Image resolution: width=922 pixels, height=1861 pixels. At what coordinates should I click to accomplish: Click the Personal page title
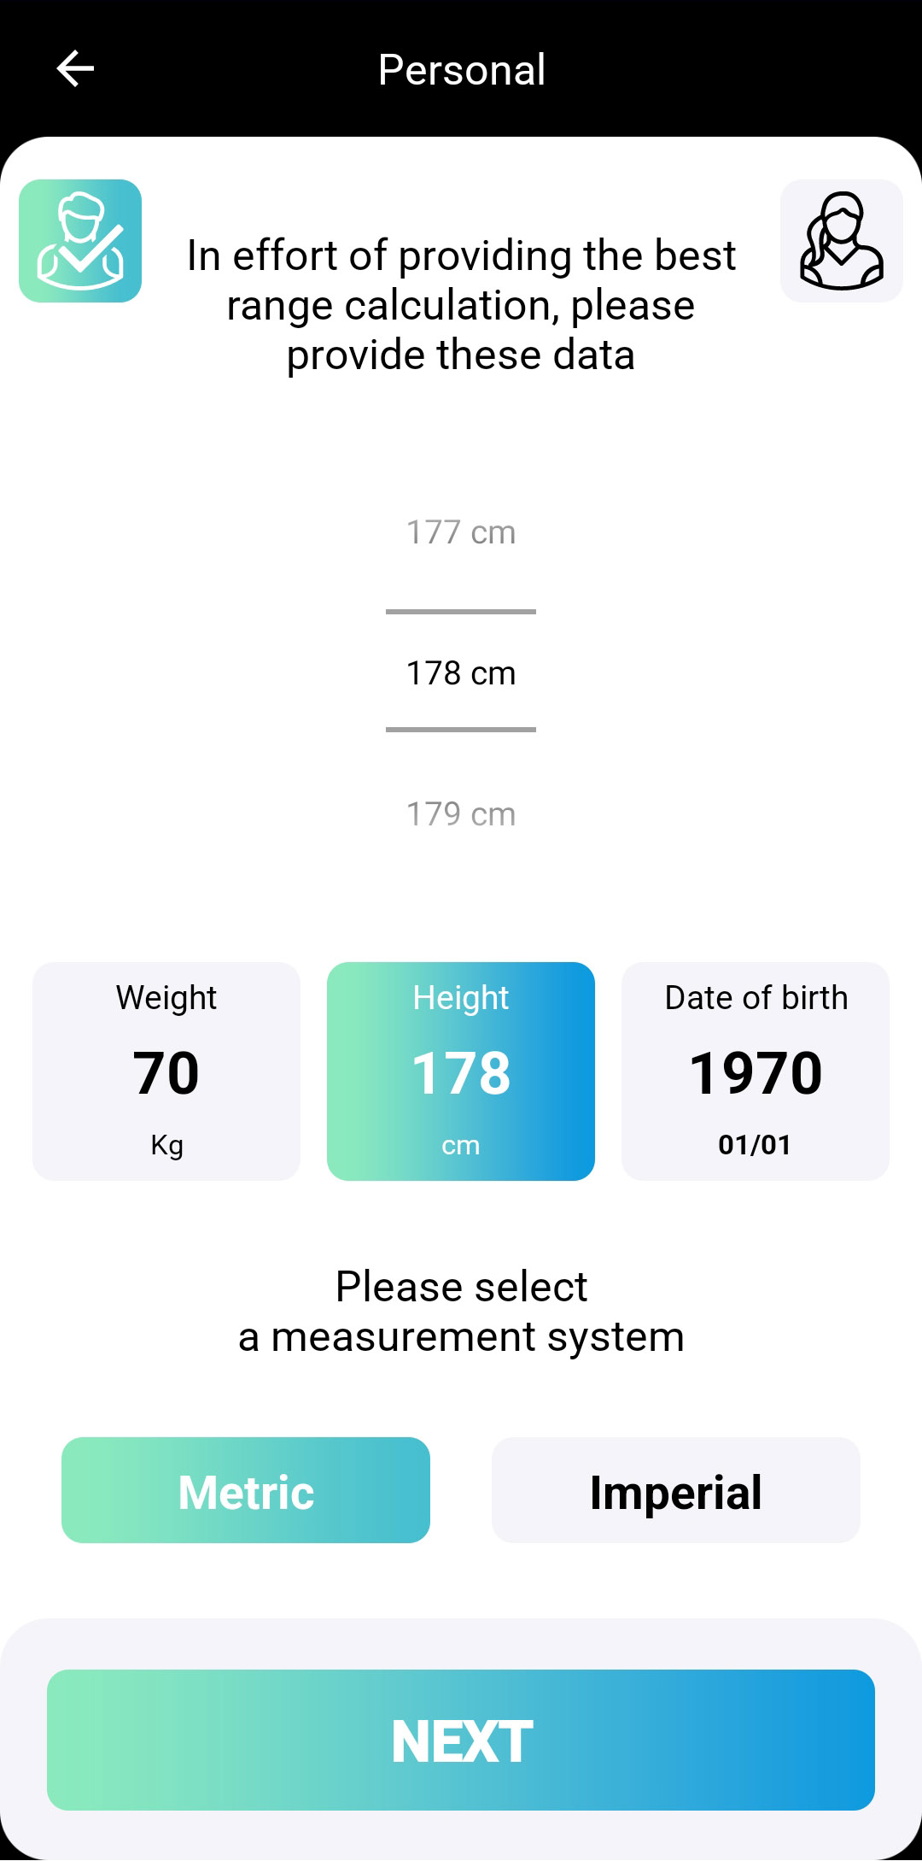pyautogui.click(x=461, y=69)
